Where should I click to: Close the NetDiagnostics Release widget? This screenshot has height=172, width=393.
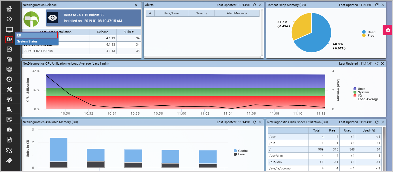coord(136,5)
